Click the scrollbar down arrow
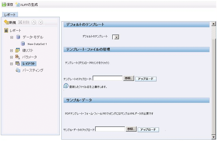 pyautogui.click(x=214, y=137)
